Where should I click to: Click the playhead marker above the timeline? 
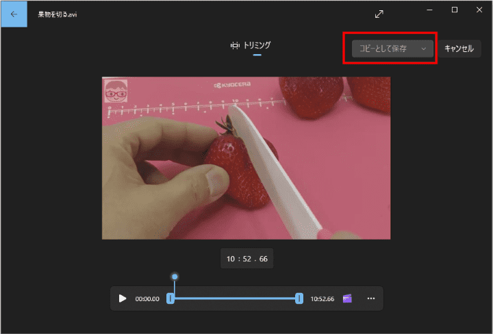pyautogui.click(x=175, y=277)
